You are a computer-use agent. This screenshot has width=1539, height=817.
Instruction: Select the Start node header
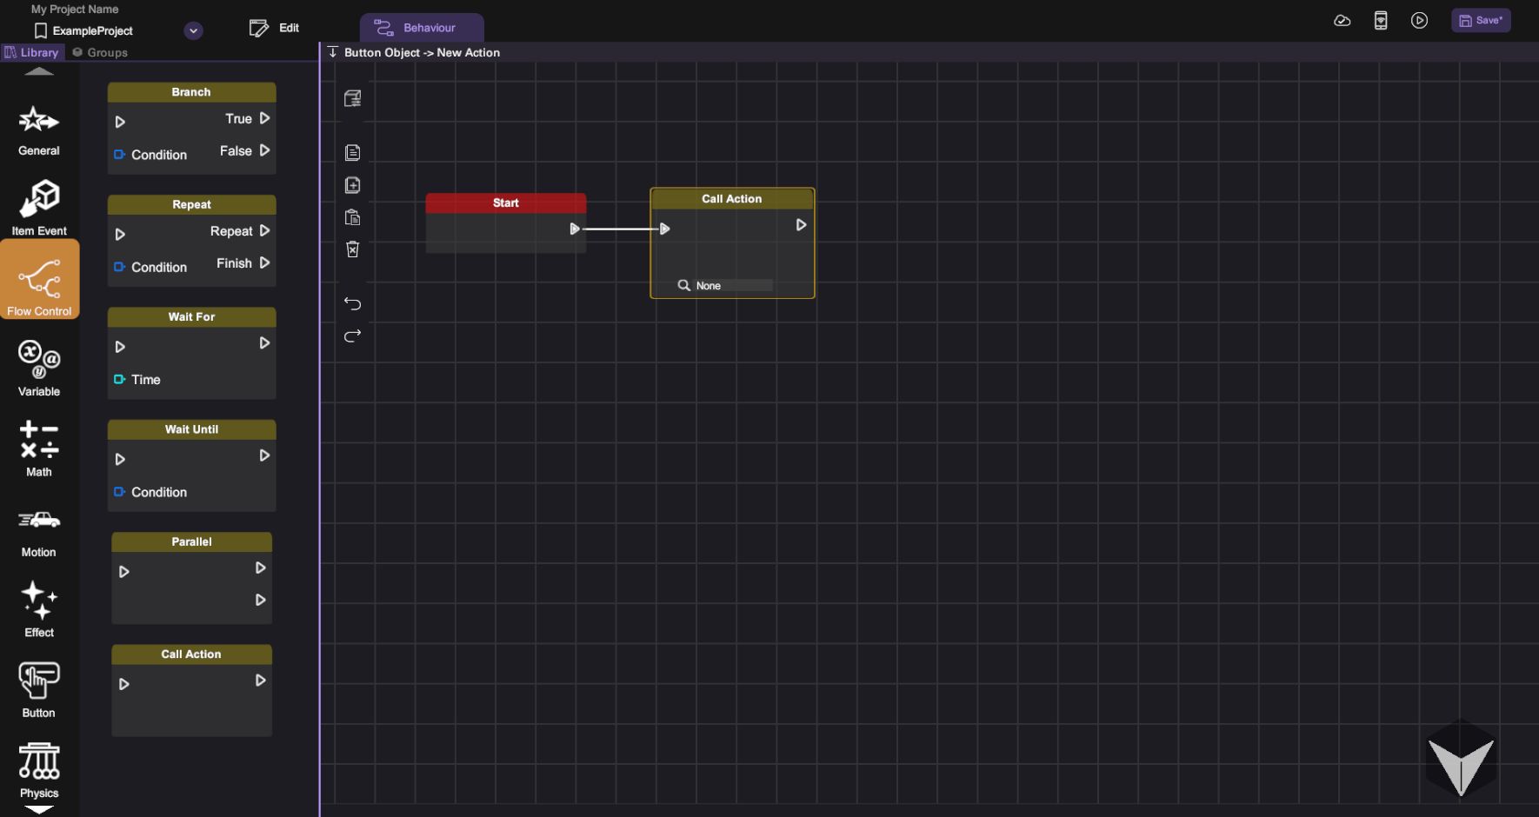505,203
